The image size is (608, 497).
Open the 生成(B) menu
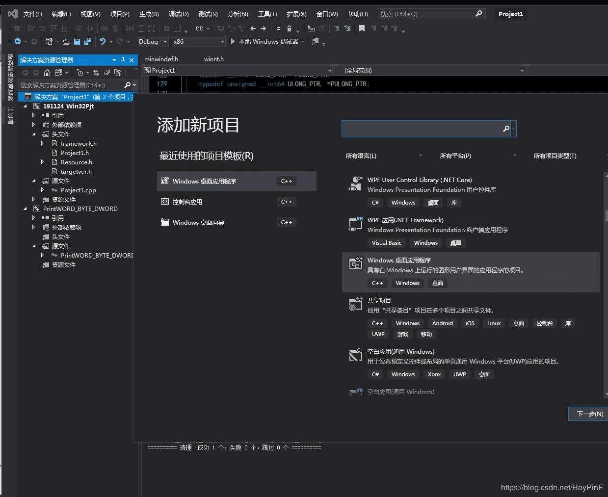pos(149,14)
